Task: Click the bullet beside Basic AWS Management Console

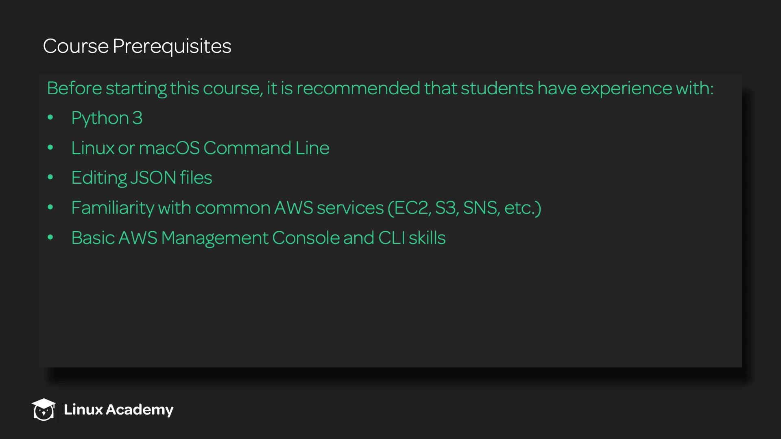Action: pos(50,237)
